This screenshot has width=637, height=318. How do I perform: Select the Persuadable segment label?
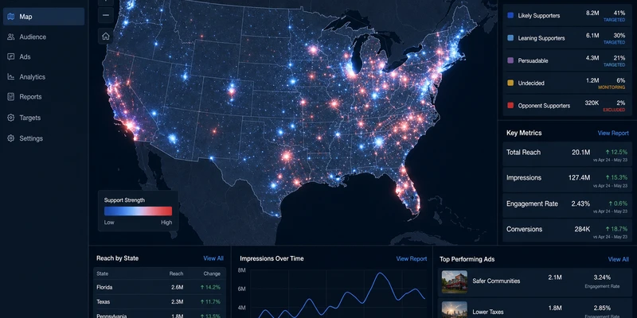pyautogui.click(x=533, y=60)
